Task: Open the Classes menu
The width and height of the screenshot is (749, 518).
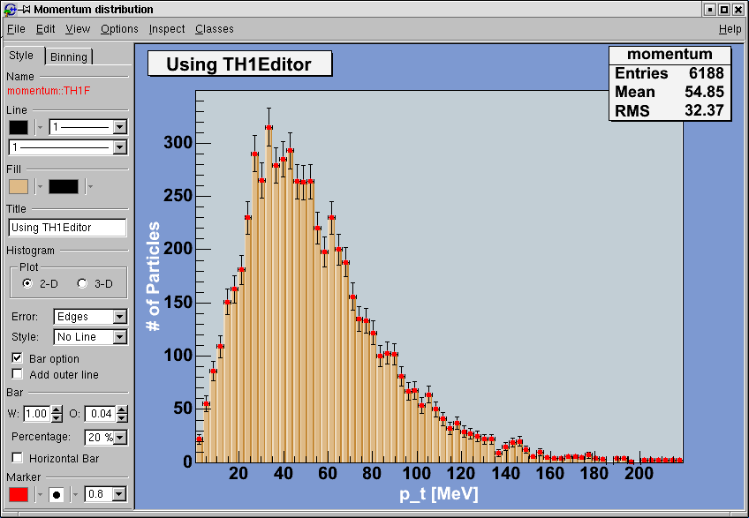Action: pyautogui.click(x=215, y=29)
